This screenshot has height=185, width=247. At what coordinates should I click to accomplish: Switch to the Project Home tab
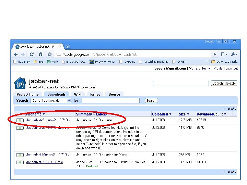27,94
